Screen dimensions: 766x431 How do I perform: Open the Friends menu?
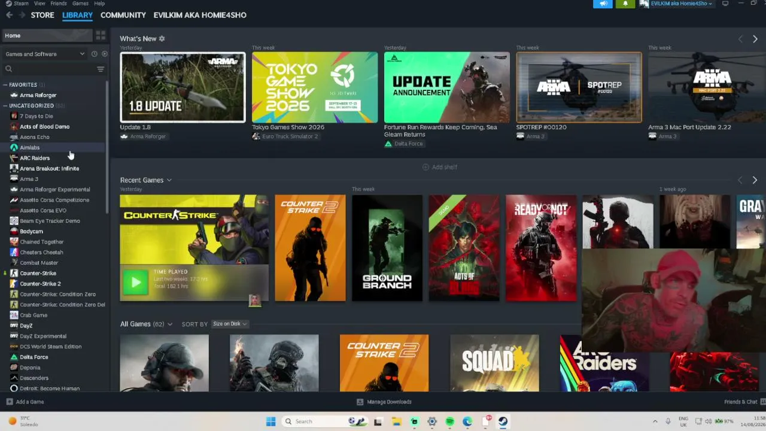point(59,4)
